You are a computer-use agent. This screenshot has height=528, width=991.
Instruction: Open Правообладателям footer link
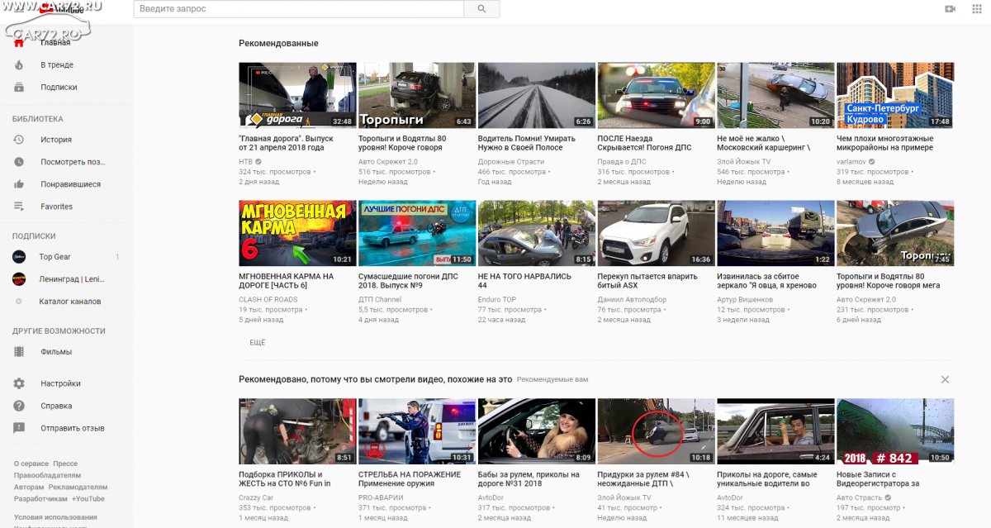click(47, 476)
